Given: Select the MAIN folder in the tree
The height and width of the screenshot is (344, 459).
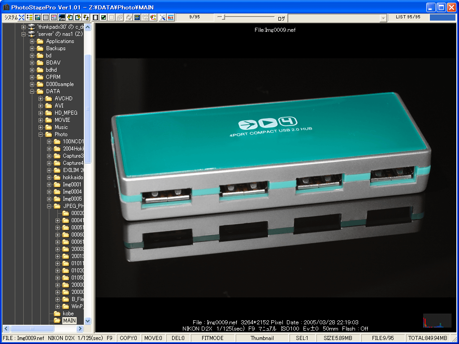Looking at the screenshot, I should [x=69, y=321].
